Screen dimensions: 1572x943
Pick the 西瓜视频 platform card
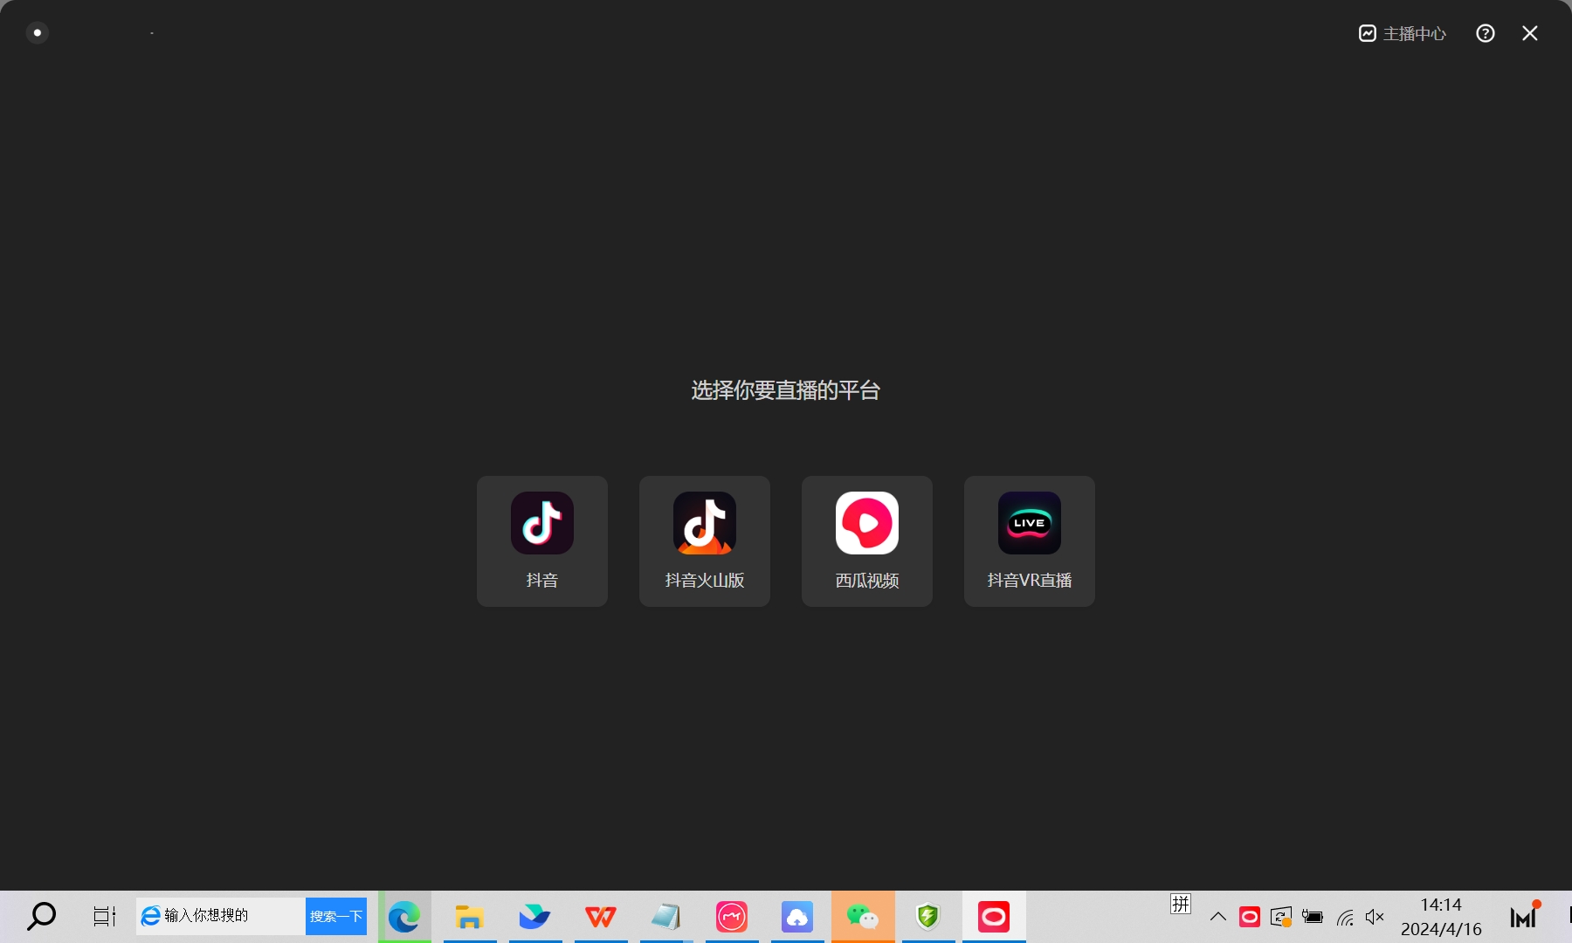(x=867, y=541)
